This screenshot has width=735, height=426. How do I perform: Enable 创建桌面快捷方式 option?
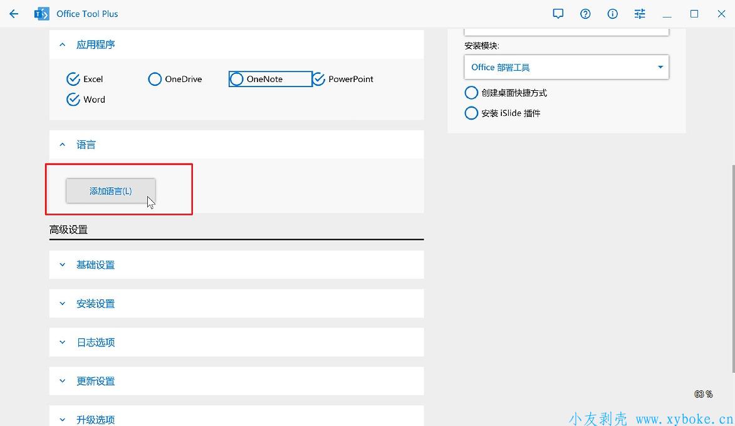471,93
